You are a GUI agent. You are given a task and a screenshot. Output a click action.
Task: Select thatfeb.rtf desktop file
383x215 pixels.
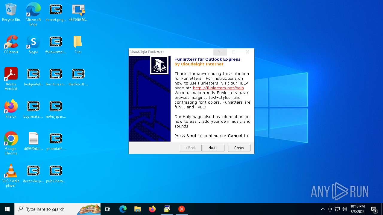pos(78,77)
